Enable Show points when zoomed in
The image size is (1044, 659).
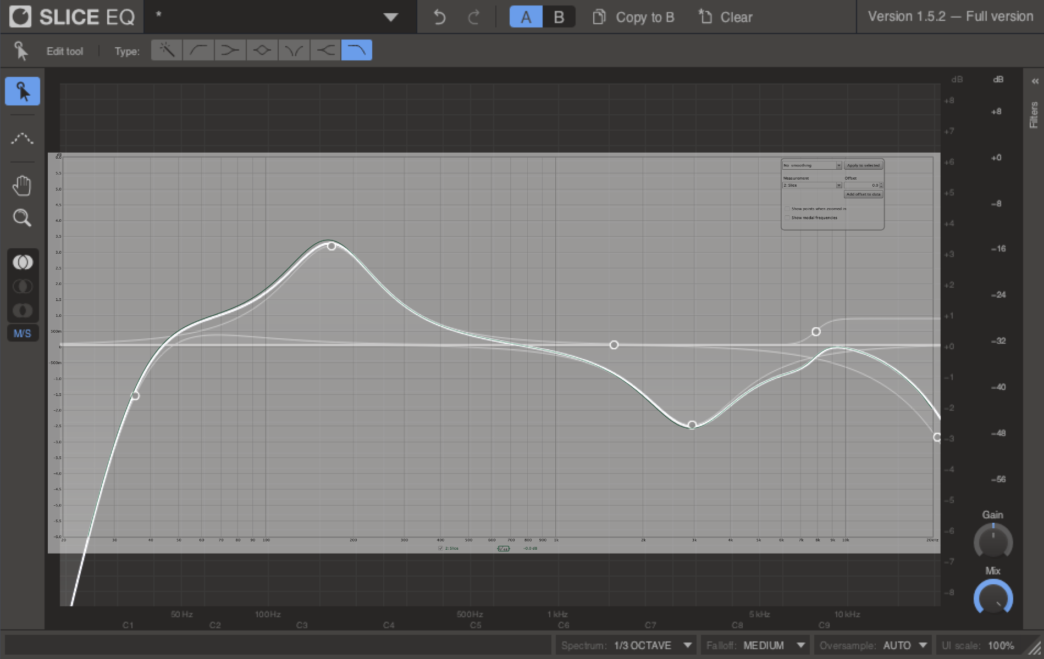pyautogui.click(x=787, y=209)
